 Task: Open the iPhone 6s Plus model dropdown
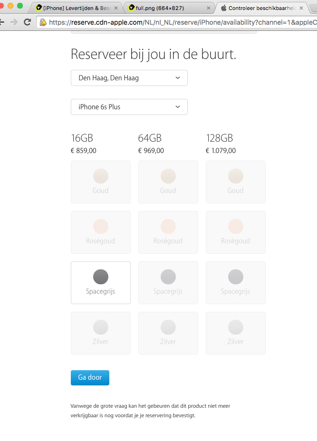[x=129, y=107]
